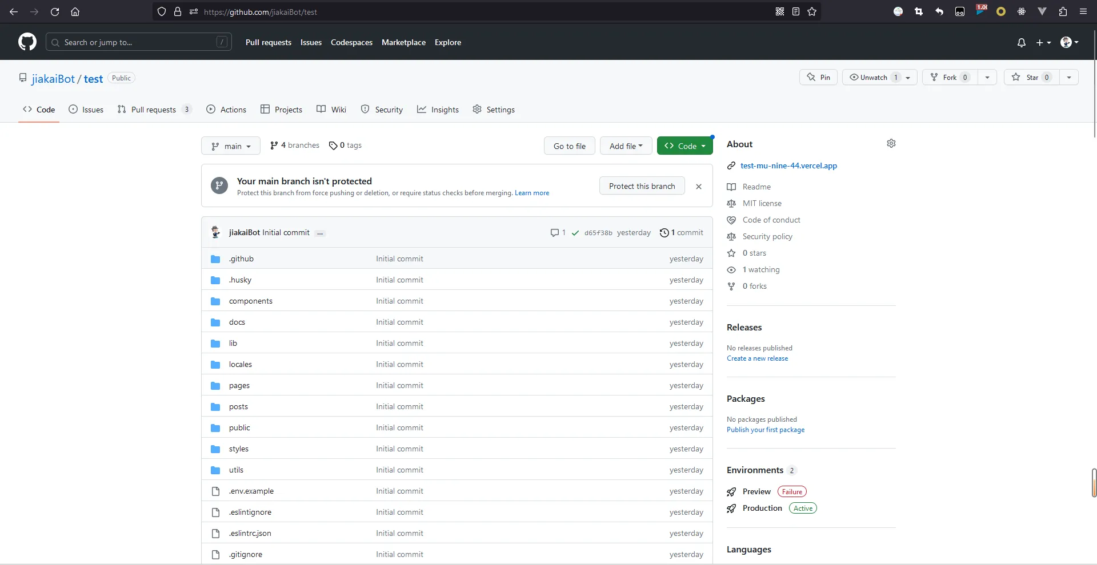Open the GitHub home logo
Viewport: 1097px width, 565px height.
tap(27, 42)
